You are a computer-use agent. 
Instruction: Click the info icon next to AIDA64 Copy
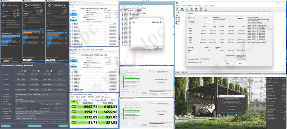51,71
